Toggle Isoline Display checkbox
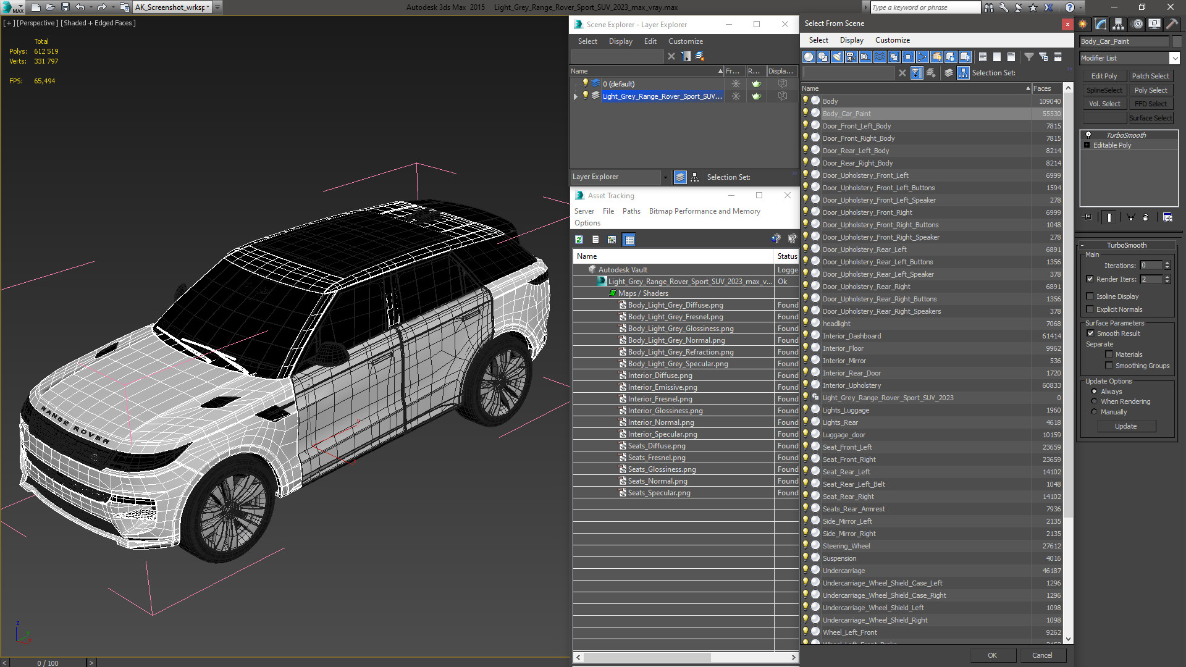The image size is (1186, 667). [1090, 296]
